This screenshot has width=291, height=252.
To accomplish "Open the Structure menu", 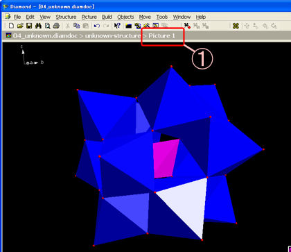I will point(66,17).
